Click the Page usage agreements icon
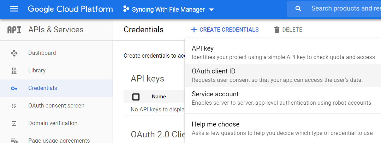 [14, 141]
